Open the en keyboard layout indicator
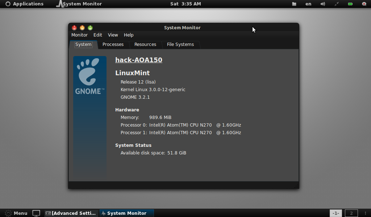Screen dimensions: 371x217 coord(308,4)
